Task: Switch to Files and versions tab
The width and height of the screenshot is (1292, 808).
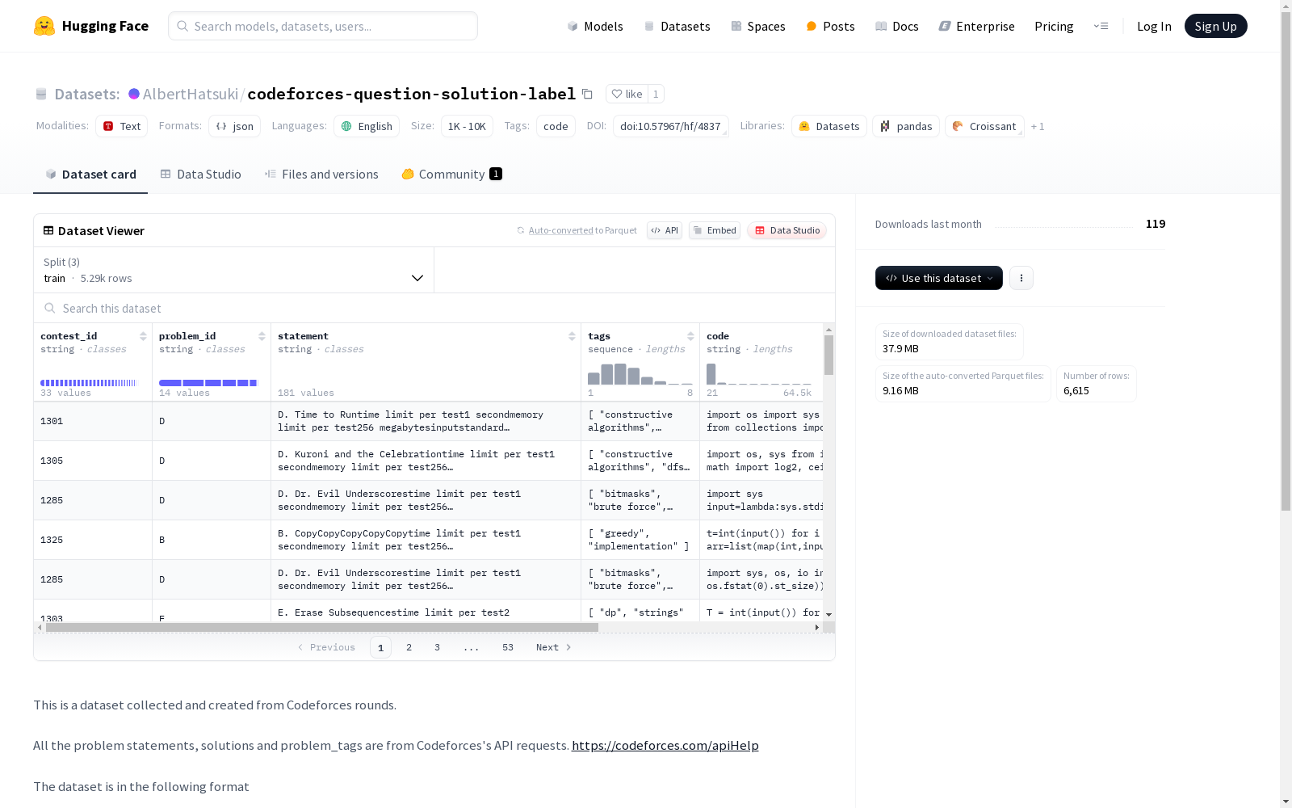Action: (x=321, y=174)
